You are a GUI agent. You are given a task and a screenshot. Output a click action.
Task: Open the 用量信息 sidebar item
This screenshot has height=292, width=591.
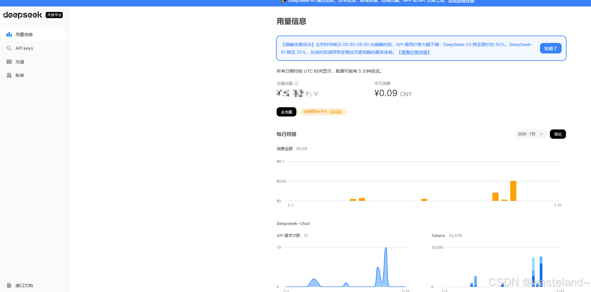33,34
